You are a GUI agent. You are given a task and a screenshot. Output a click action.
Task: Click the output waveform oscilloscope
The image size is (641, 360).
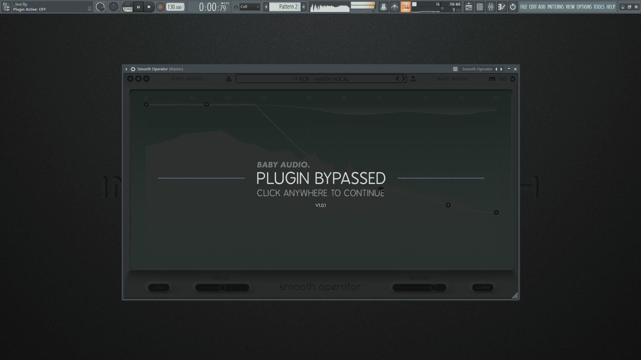tap(330, 7)
